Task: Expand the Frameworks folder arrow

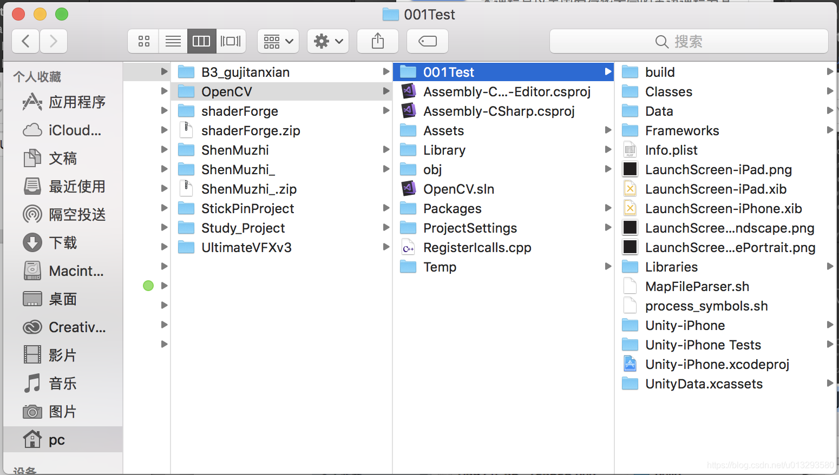Action: [x=830, y=130]
